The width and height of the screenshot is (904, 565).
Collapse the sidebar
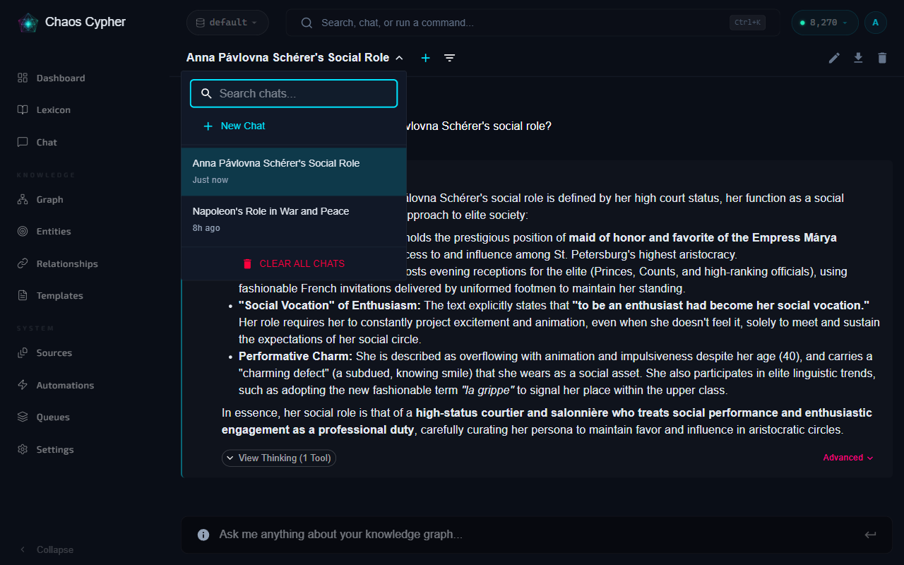click(x=47, y=549)
